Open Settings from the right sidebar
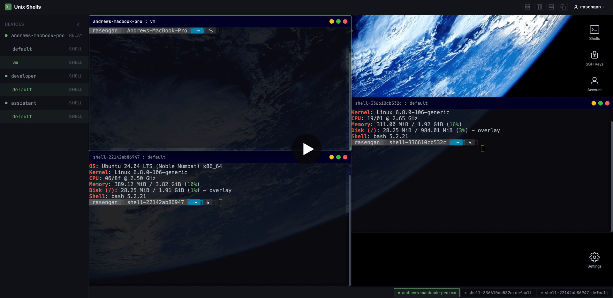613x298 pixels. (x=594, y=260)
